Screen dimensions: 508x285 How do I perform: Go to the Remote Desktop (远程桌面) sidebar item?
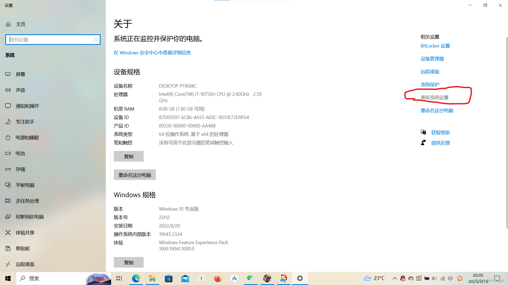[x=25, y=264]
